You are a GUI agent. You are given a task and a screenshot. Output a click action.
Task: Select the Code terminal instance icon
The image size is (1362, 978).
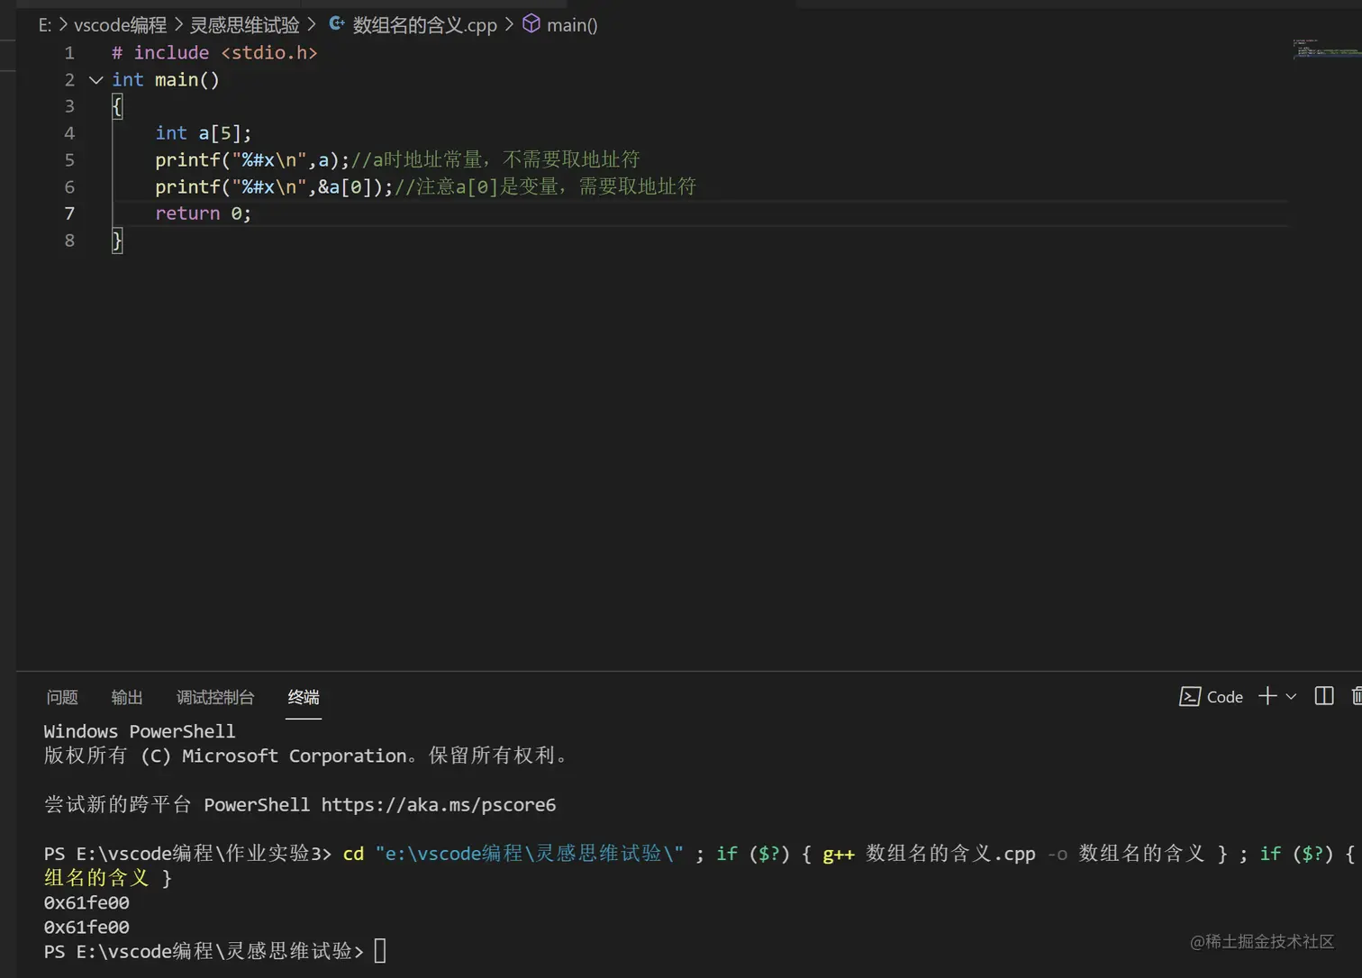[1189, 697]
